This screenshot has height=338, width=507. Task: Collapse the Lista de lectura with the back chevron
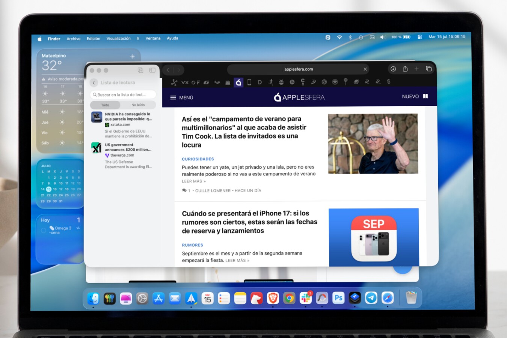pos(93,82)
